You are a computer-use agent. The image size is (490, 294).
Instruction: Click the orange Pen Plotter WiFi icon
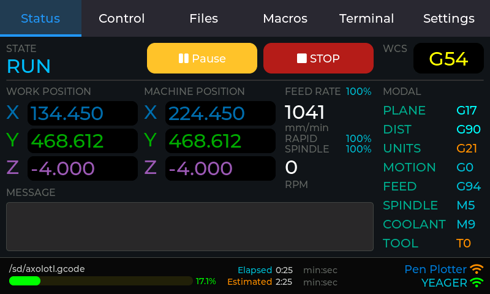[477, 269]
